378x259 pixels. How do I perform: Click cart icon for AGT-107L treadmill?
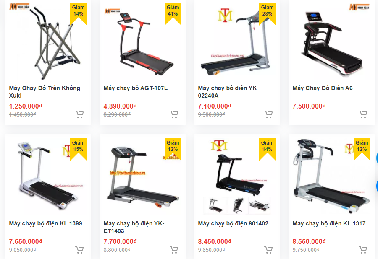click(x=174, y=114)
